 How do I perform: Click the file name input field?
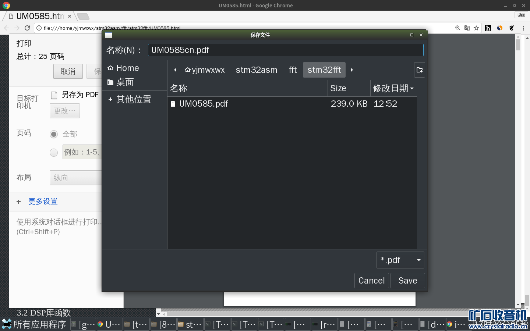pos(286,50)
